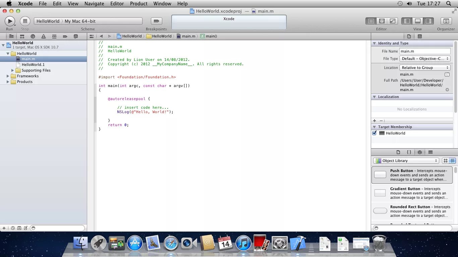Open the Symbol navigator
The image size is (458, 257).
(22, 36)
